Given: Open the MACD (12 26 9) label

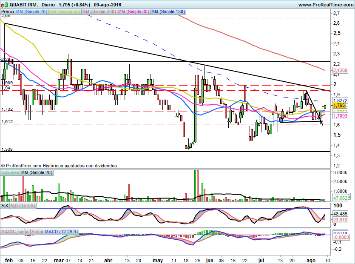Looking at the screenshot, I should coord(61,232).
